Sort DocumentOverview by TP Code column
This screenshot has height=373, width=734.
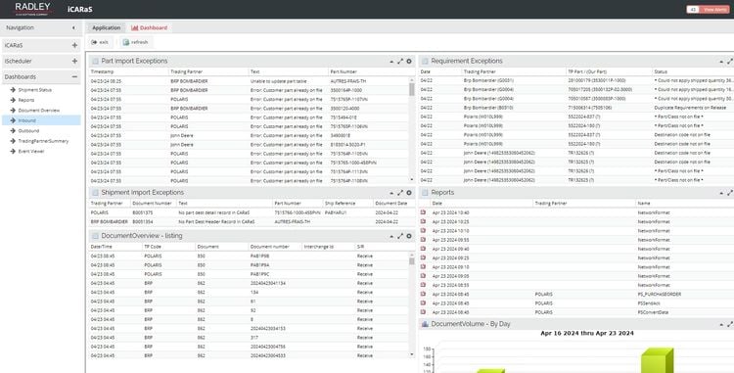(169, 246)
